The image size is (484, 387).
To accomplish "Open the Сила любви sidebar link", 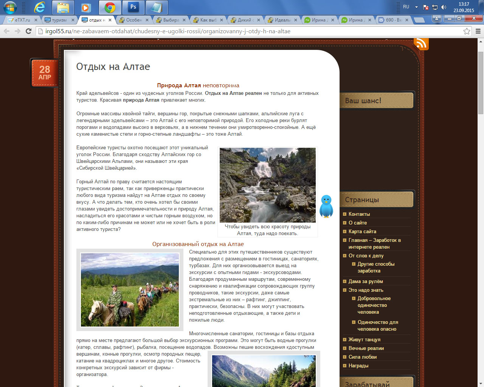I will coord(363,357).
